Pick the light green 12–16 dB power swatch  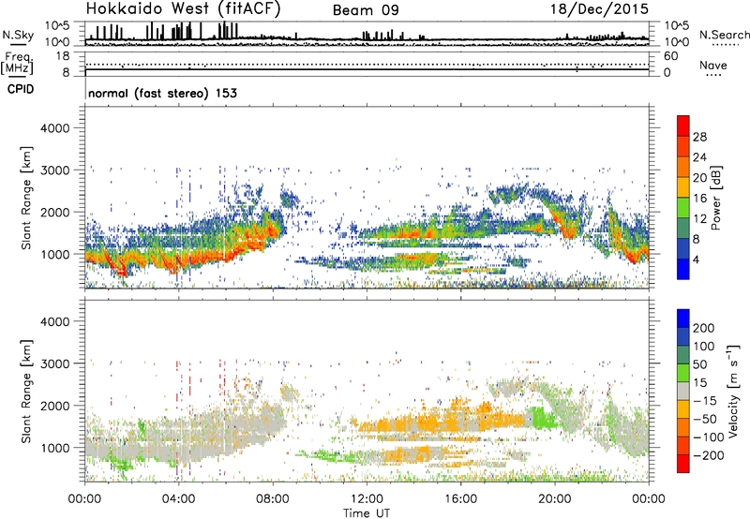click(x=683, y=208)
